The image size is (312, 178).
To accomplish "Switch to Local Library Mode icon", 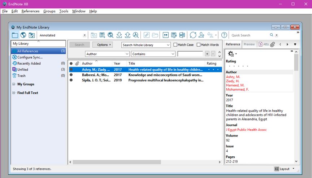I will coord(15,35).
